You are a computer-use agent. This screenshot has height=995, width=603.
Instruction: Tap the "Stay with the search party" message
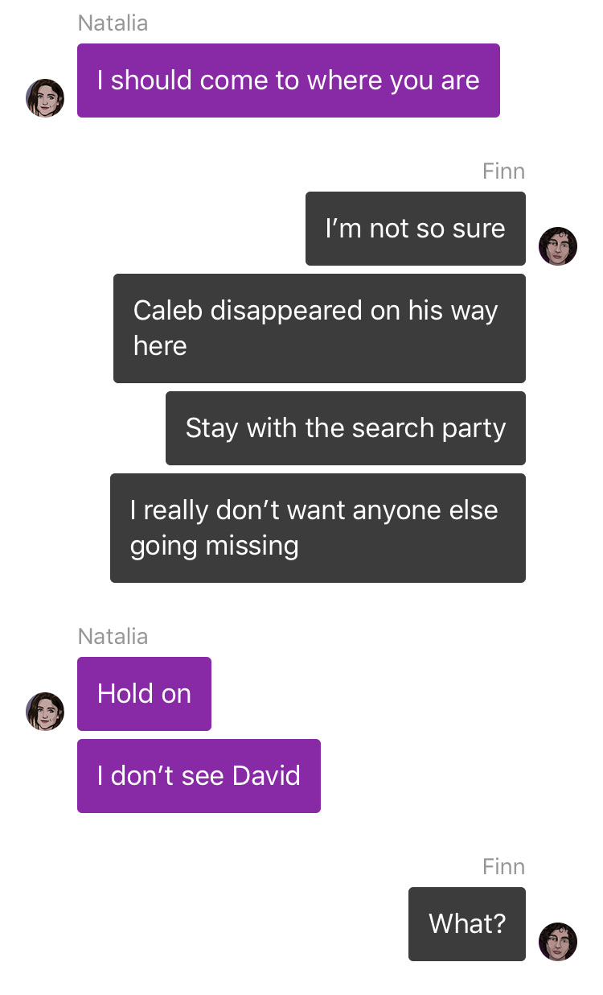point(346,428)
